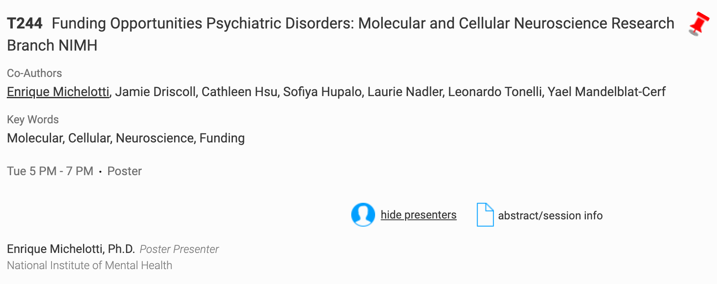
Task: Click co-author Sofiya Hupalo
Action: (322, 92)
